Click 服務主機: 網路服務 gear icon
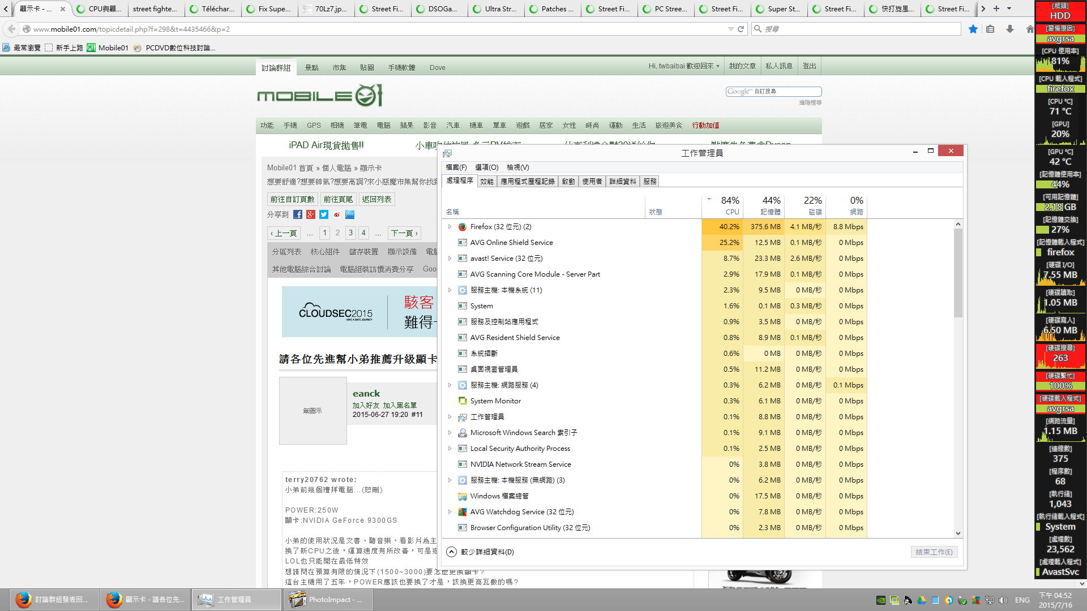The width and height of the screenshot is (1087, 611). [462, 385]
